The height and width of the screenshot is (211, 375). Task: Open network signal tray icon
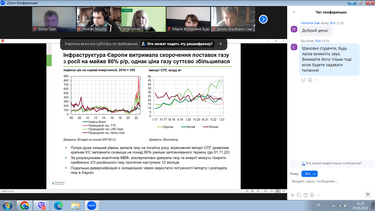pyautogui.click(x=333, y=206)
